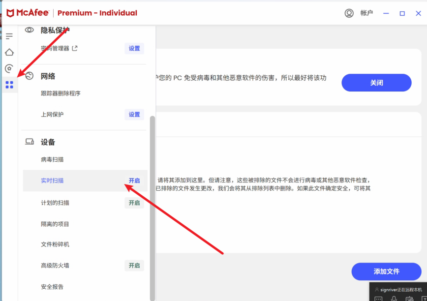Viewport: 427px width, 301px height.
Task: Select the four-squares apps grid icon
Action: (x=9, y=85)
